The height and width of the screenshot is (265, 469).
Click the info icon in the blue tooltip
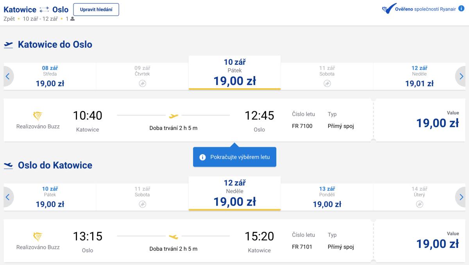click(x=202, y=157)
